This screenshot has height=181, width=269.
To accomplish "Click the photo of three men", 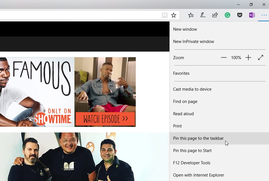I will point(85,157).
